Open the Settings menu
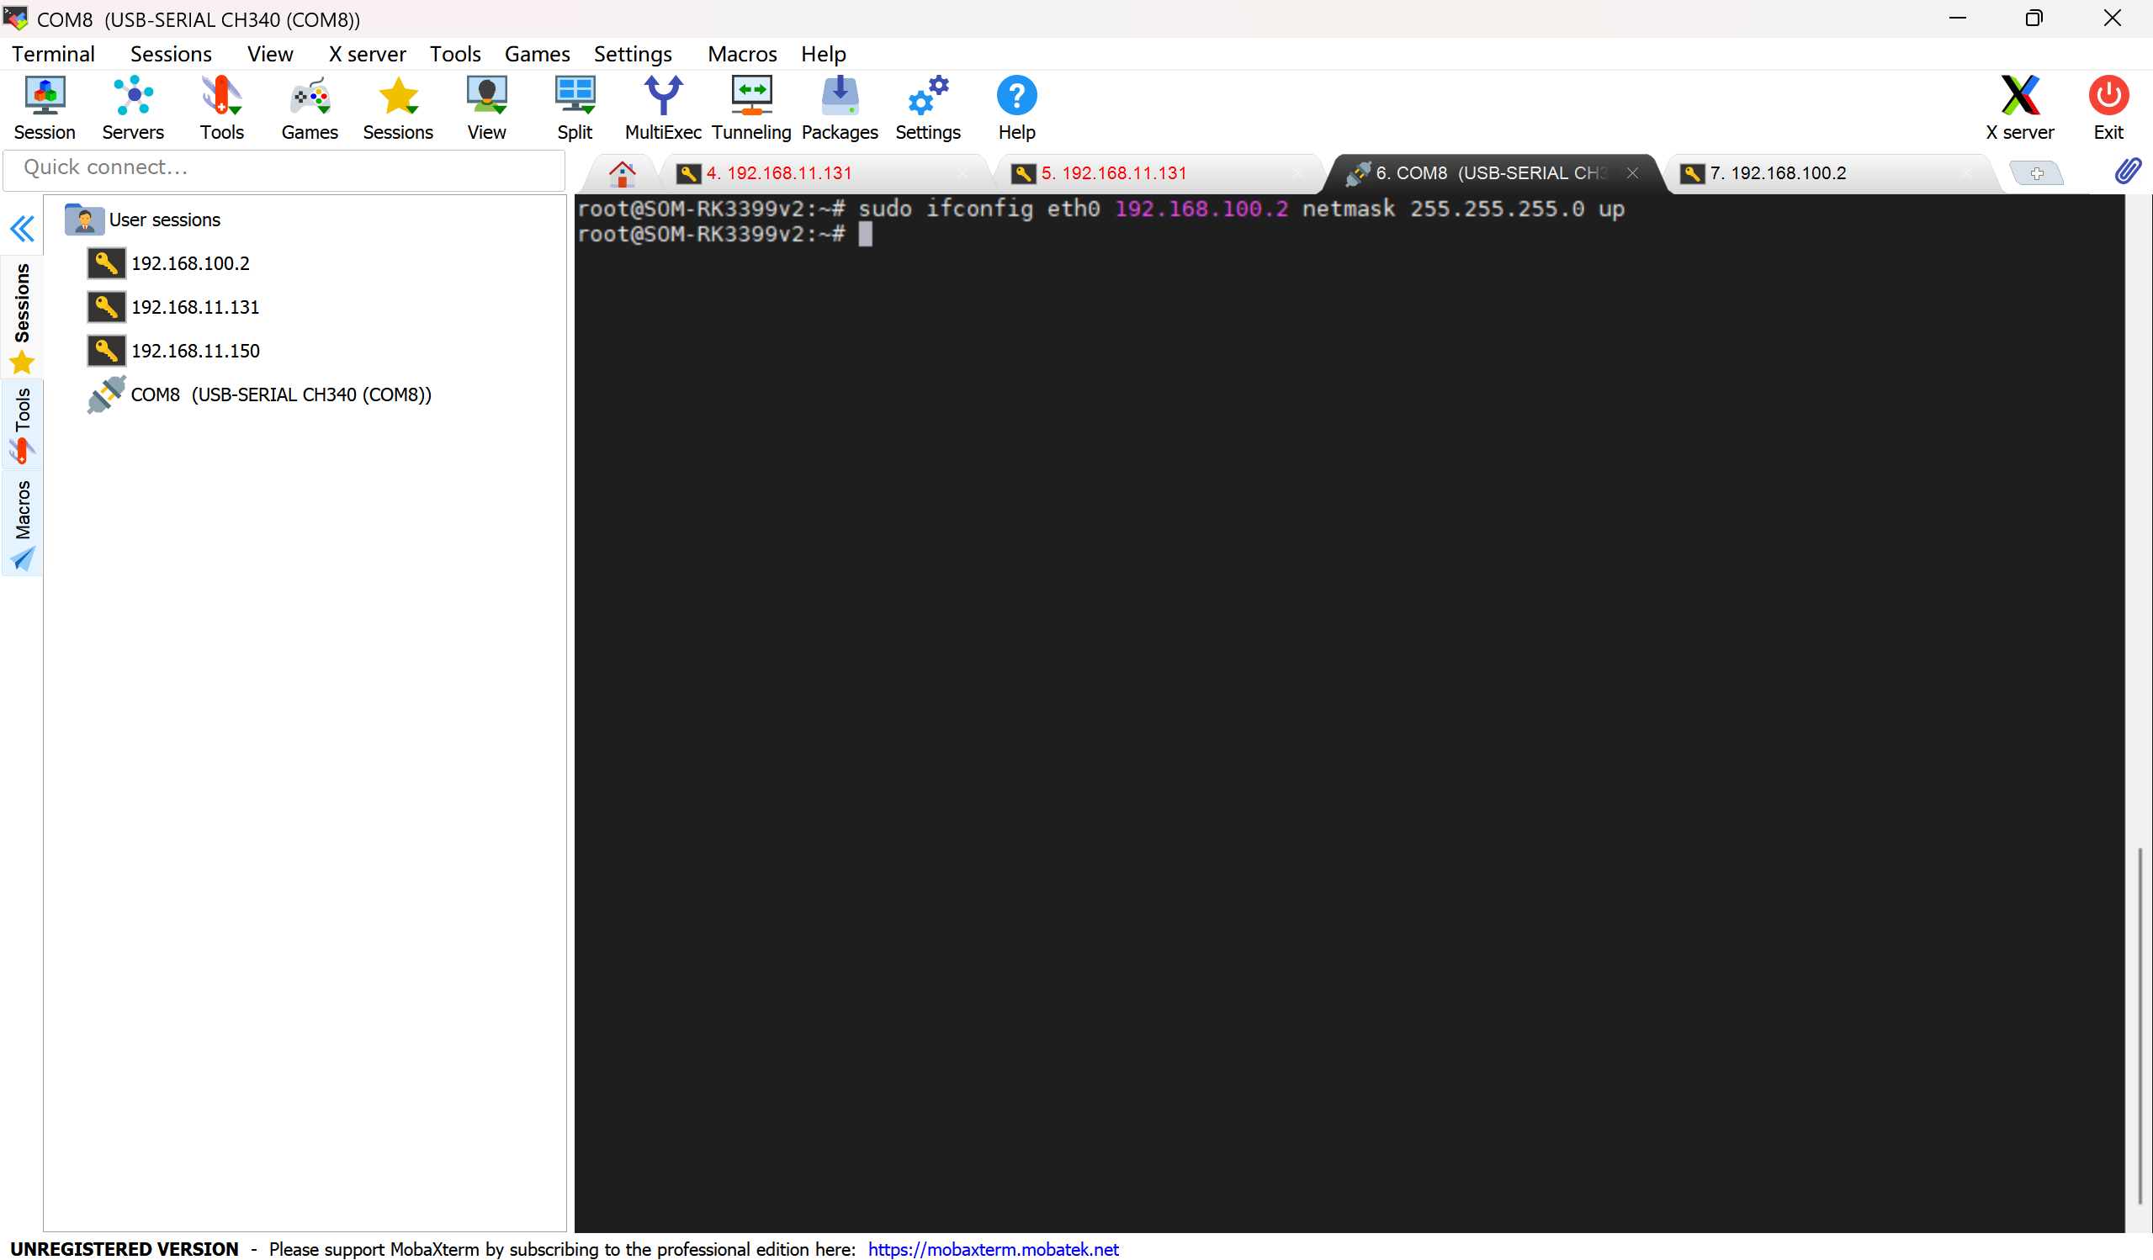Image resolution: width=2153 pixels, height=1260 pixels. [x=632, y=54]
